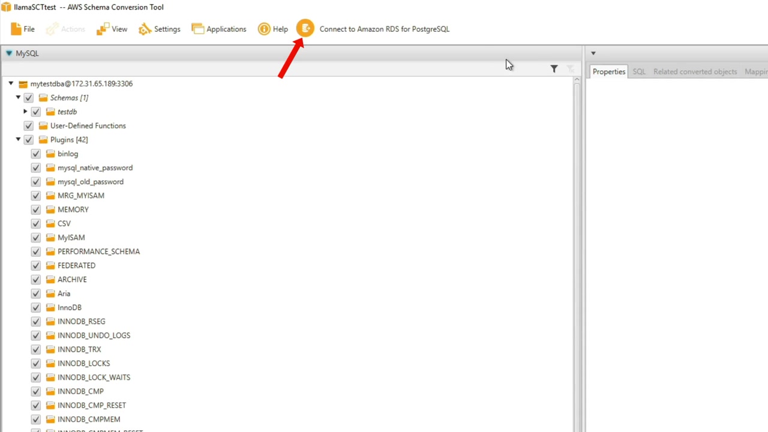Click the MEMORY plugin folder icon
The image size is (768, 432).
[x=50, y=209]
